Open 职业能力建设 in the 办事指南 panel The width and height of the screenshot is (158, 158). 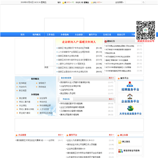click(25, 113)
